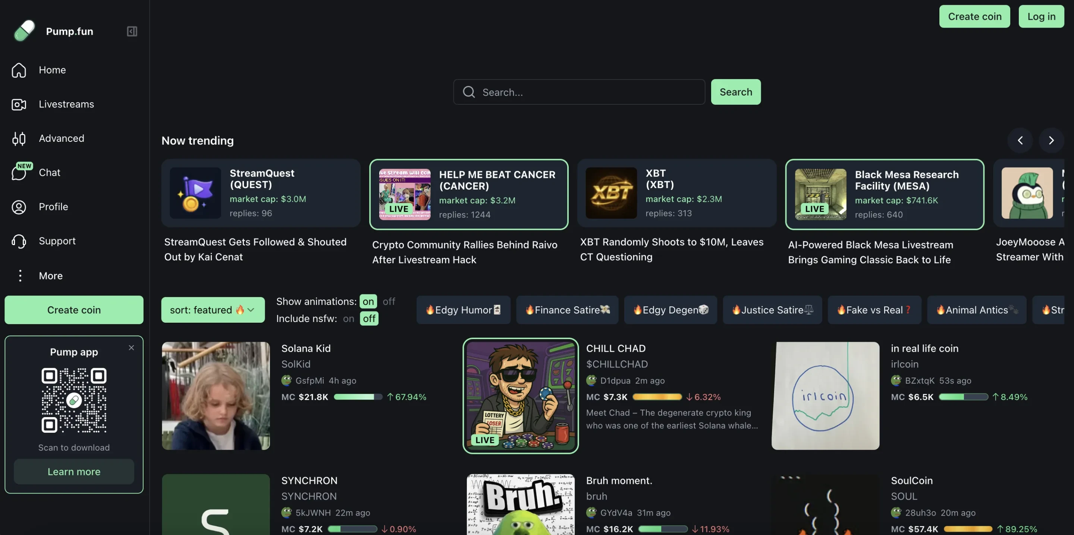Open Livestreams camera icon

pyautogui.click(x=19, y=104)
